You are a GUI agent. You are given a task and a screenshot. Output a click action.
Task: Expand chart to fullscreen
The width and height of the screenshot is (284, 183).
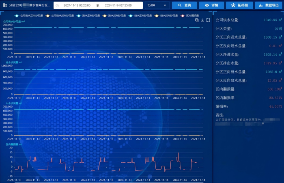click(208, 20)
